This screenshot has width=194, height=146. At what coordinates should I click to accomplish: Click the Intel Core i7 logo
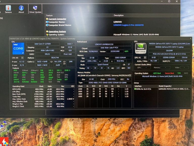[18, 49]
